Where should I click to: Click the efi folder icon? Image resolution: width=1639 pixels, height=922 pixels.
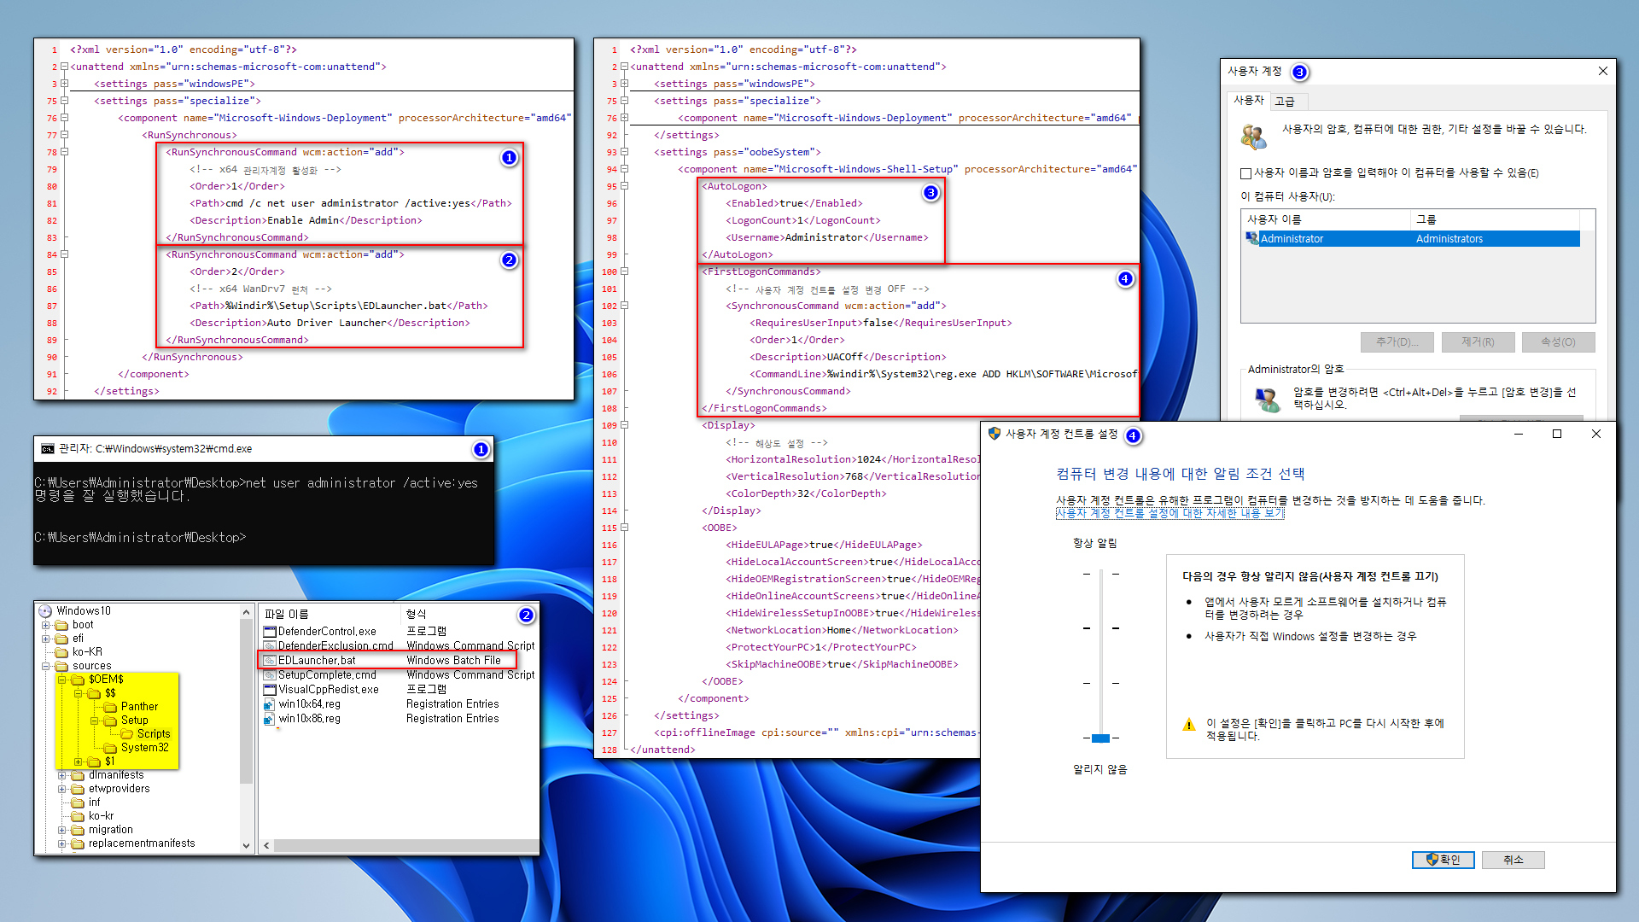(61, 639)
